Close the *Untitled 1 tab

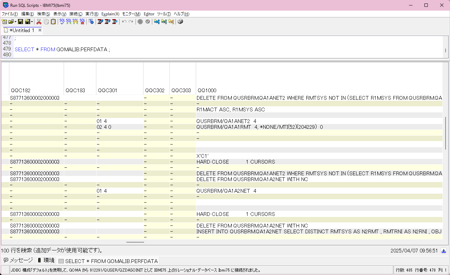click(40, 30)
